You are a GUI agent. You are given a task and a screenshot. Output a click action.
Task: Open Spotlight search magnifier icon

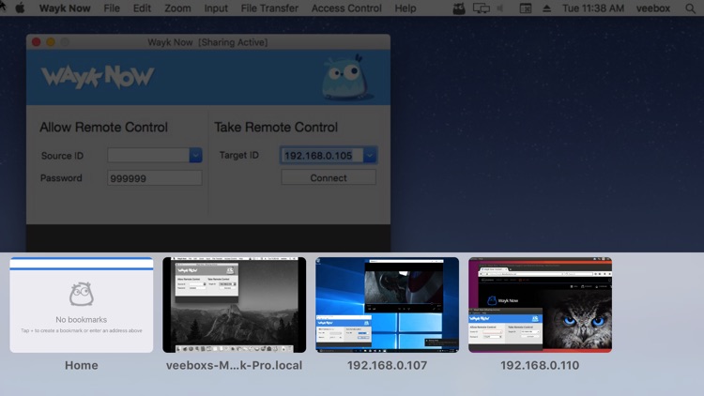point(690,8)
